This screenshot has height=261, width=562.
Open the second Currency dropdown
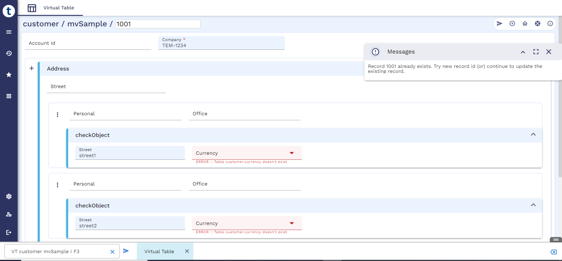pos(292,223)
